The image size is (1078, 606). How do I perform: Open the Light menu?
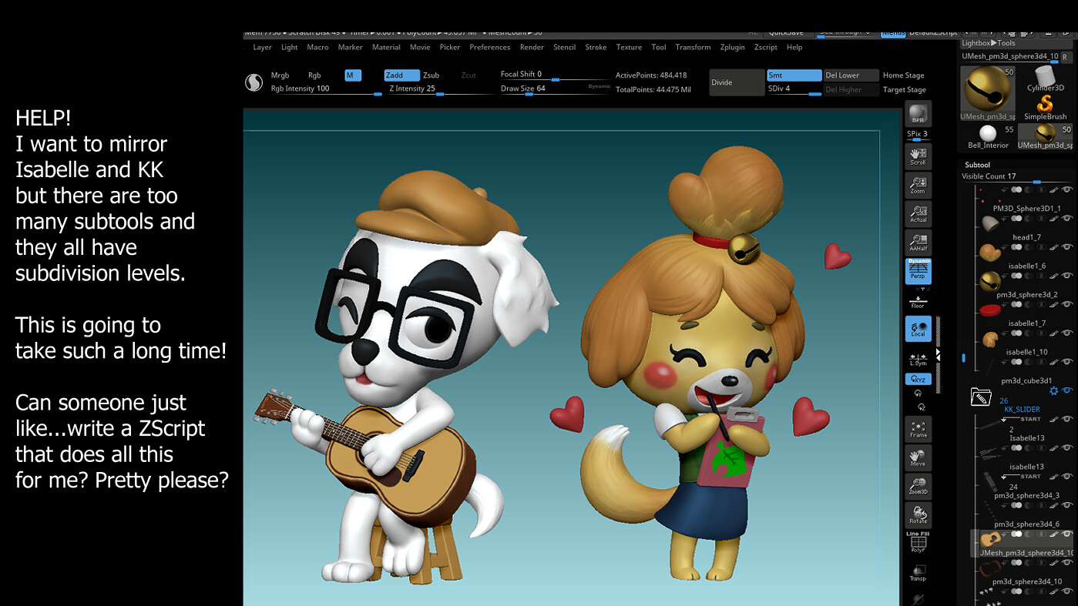(x=289, y=47)
